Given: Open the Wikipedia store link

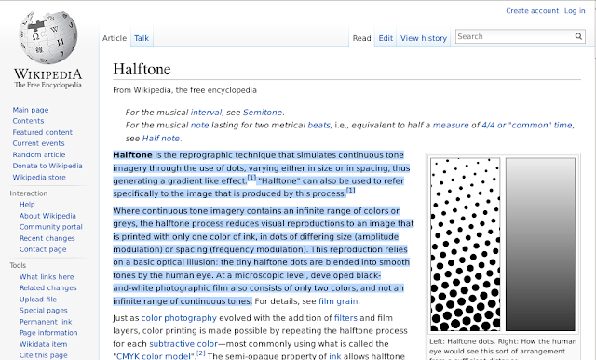Looking at the screenshot, I should point(39,177).
